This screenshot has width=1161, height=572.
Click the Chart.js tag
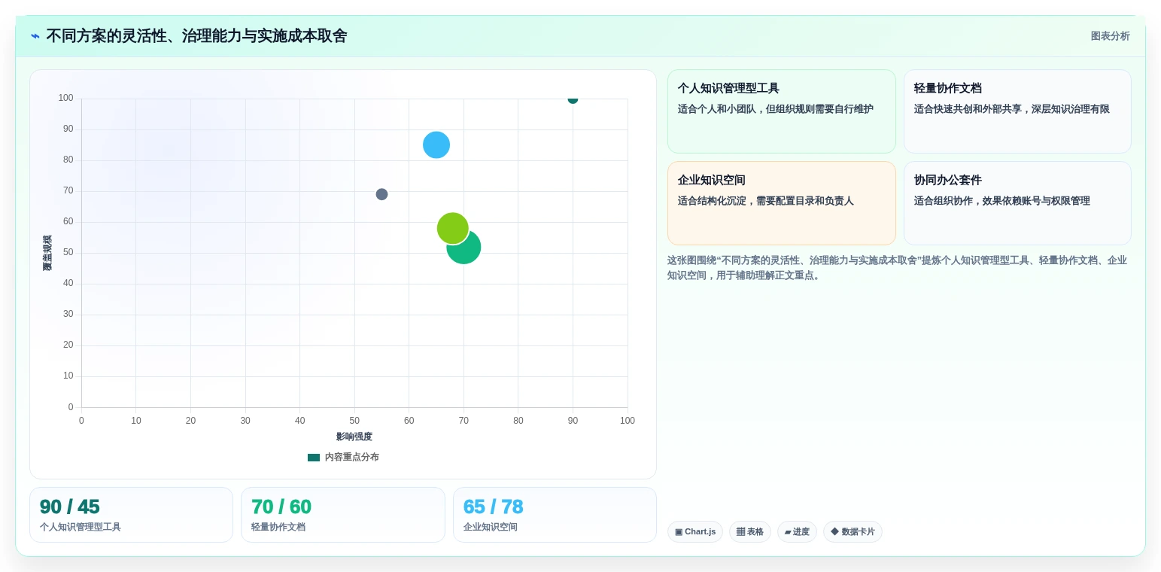[695, 532]
